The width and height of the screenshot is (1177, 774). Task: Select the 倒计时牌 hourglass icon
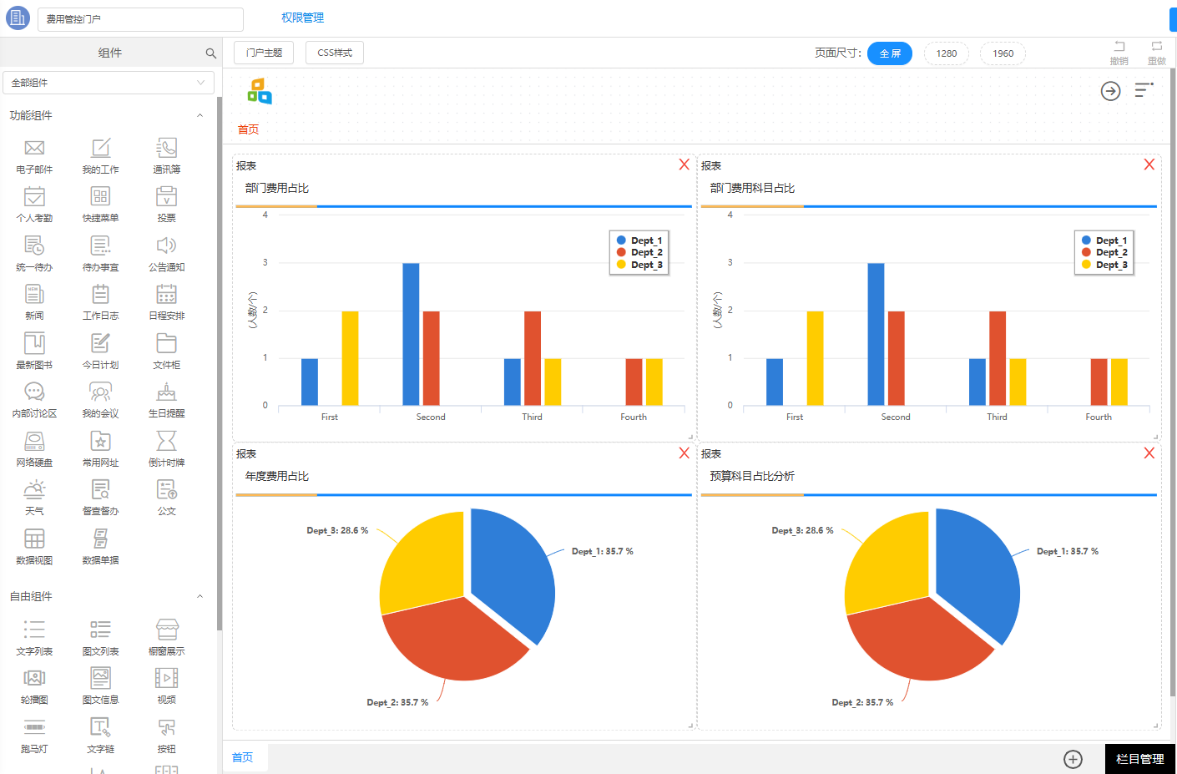(x=166, y=441)
